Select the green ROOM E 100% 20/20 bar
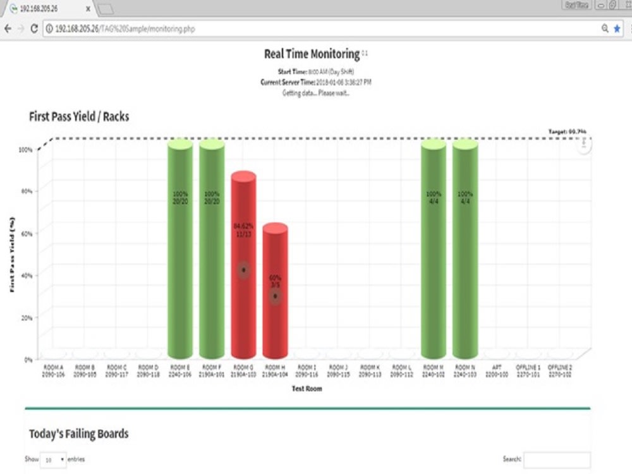632x474 pixels. [x=180, y=248]
